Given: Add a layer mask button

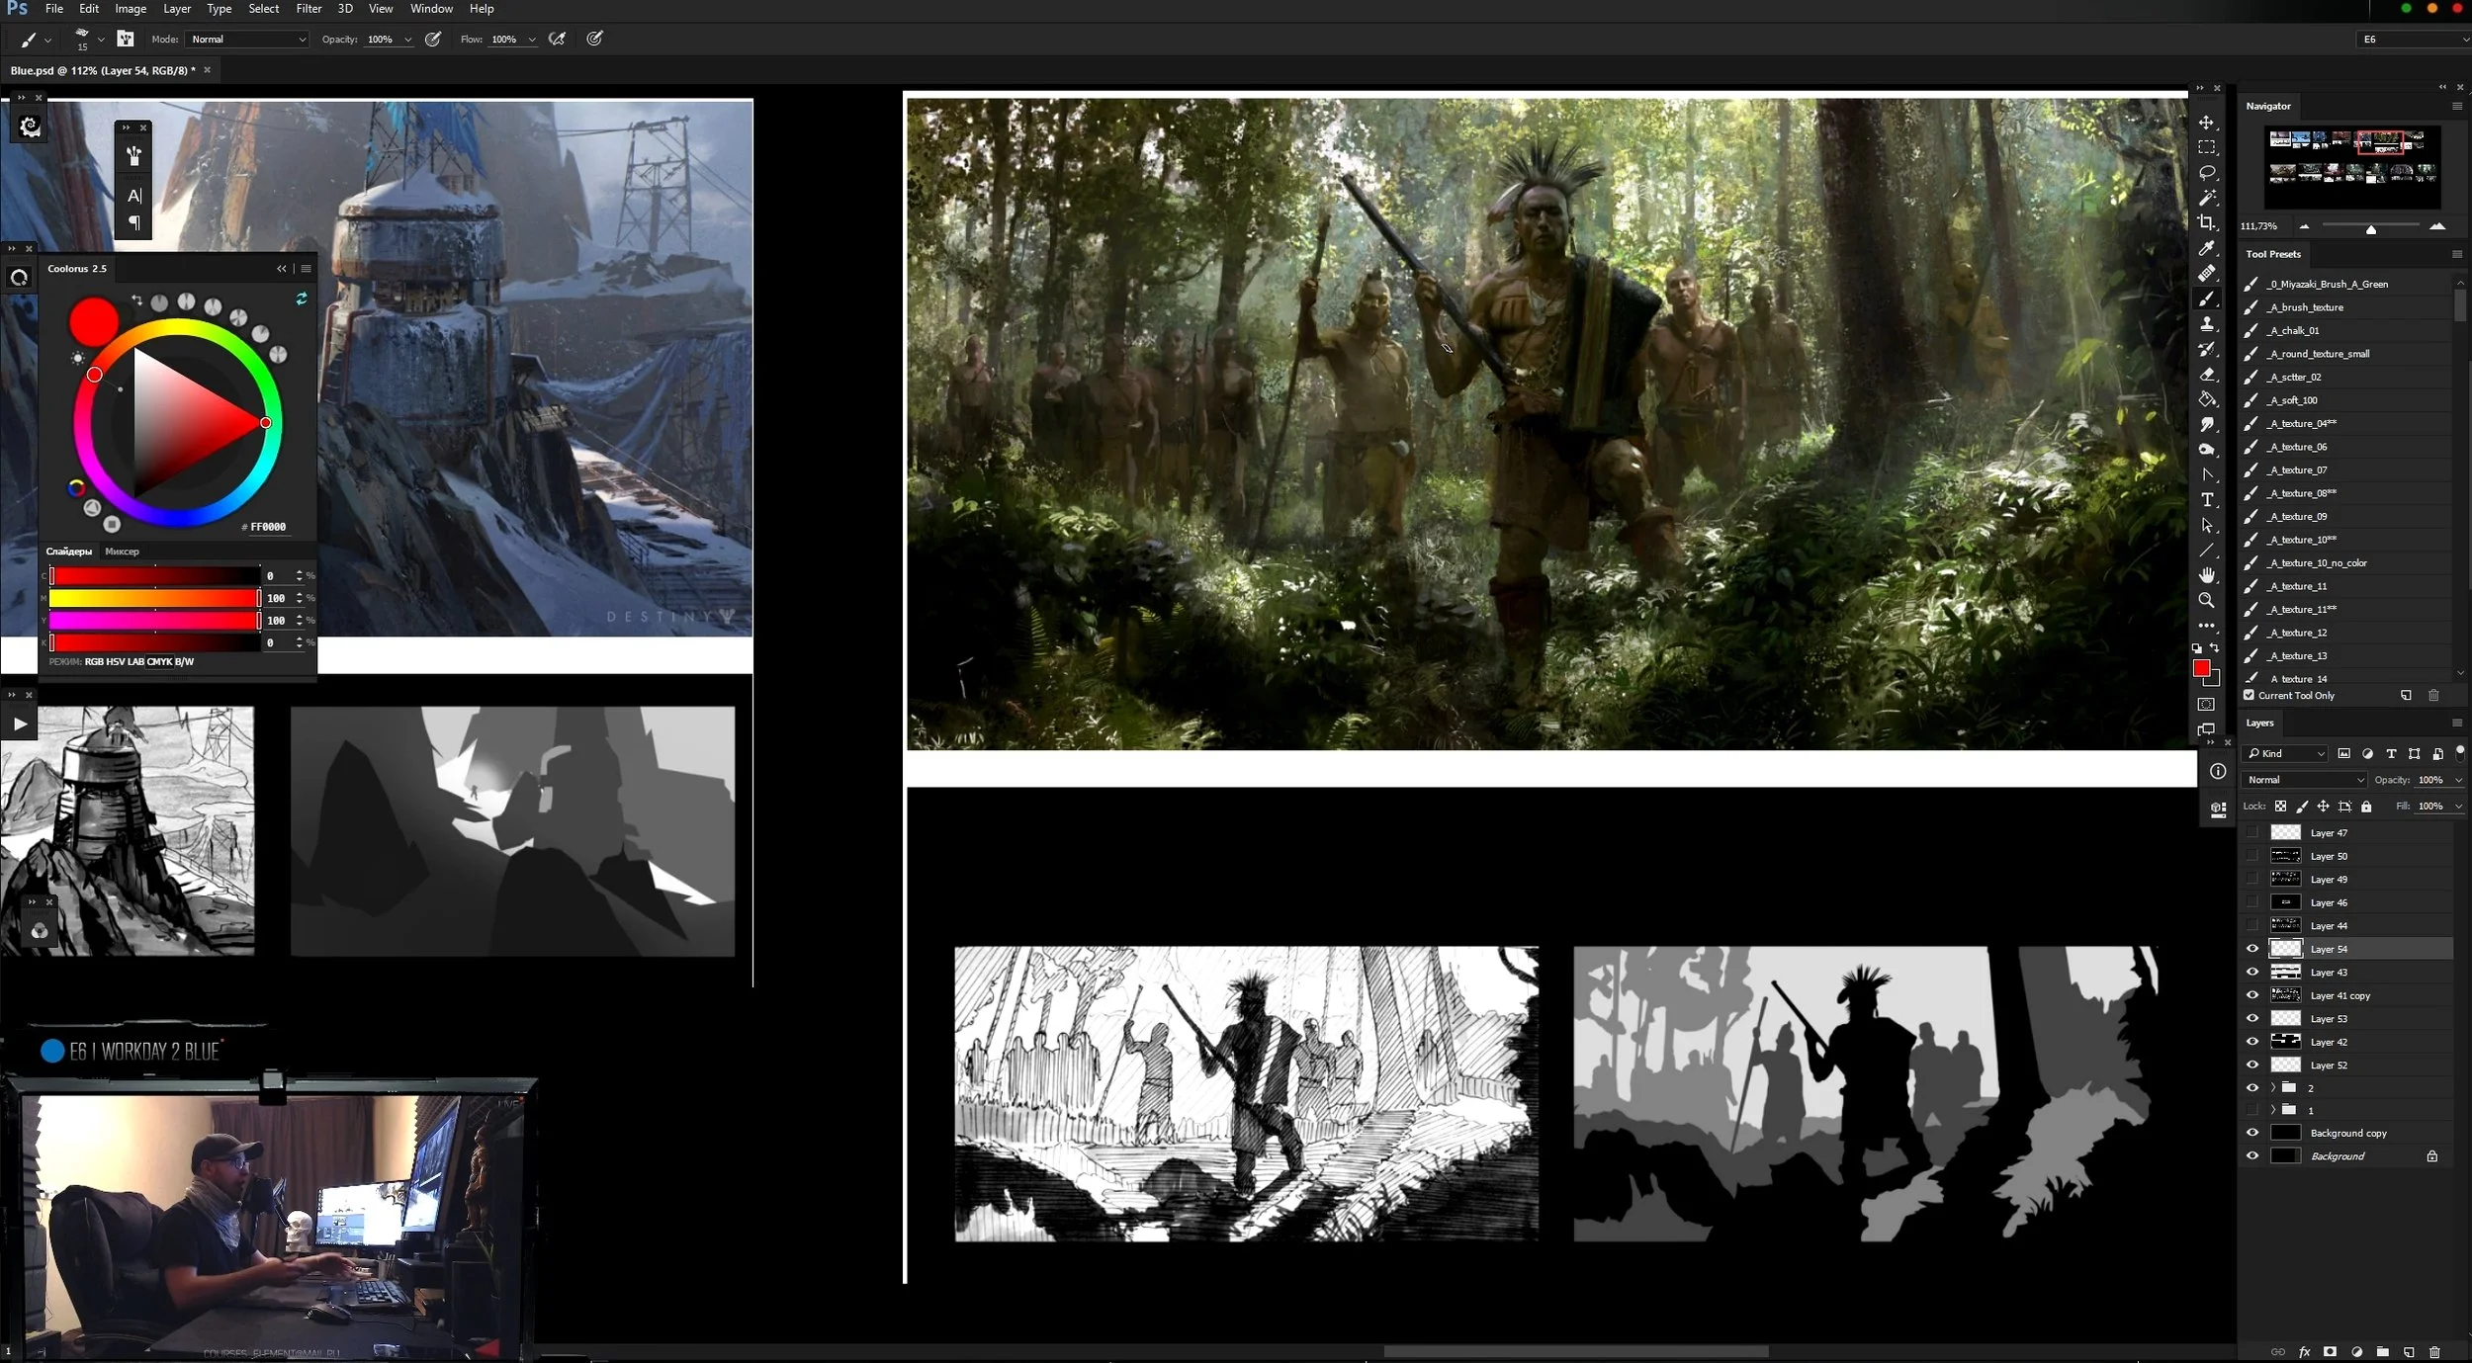Looking at the screenshot, I should [x=2331, y=1351].
